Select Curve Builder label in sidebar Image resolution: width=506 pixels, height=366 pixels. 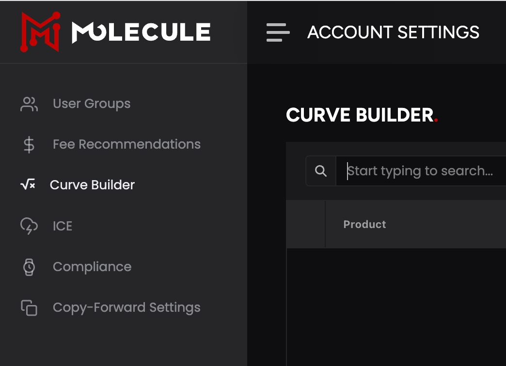click(92, 185)
